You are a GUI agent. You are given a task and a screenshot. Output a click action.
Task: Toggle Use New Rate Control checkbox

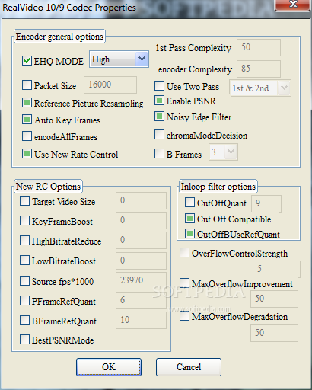(27, 154)
